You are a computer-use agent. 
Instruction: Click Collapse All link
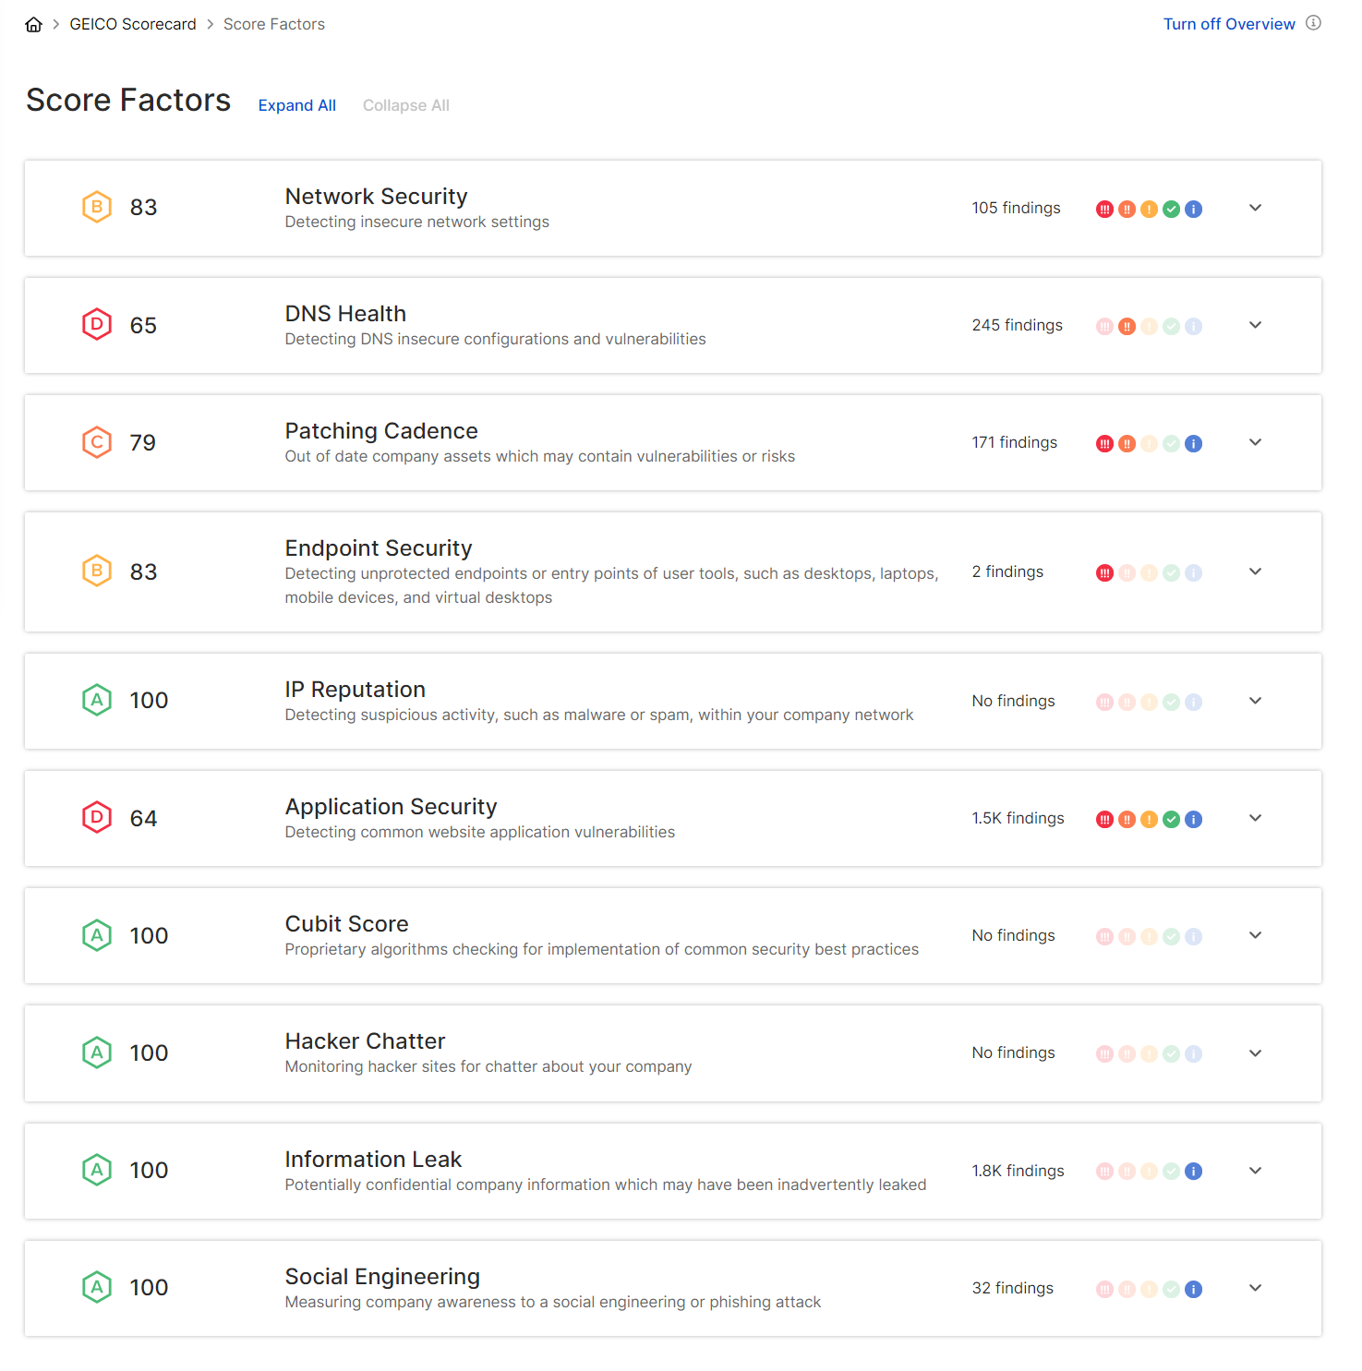[405, 105]
